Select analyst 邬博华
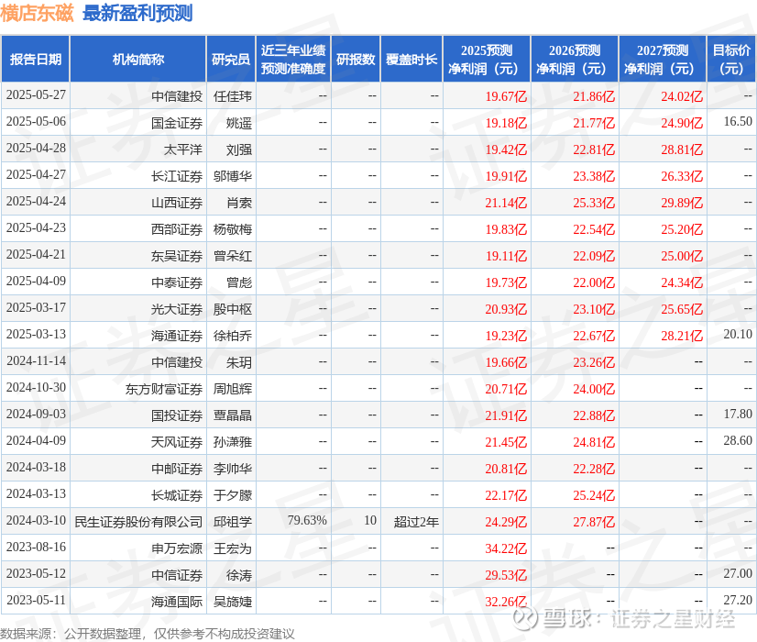Screen dimensions: 757x642 pos(232,176)
